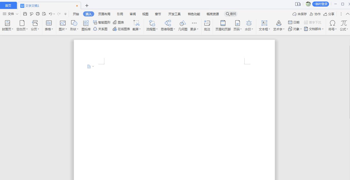Expand the 符号 symbol dropdown
The height and width of the screenshot is (180, 350).
[x=335, y=29]
